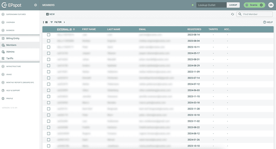Expand Monthly Reports (Grouped By) section
The width and height of the screenshot is (276, 149).
[20, 82]
